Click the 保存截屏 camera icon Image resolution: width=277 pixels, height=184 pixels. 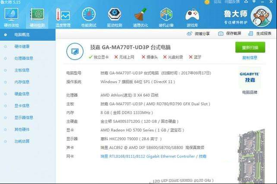pos(221,33)
